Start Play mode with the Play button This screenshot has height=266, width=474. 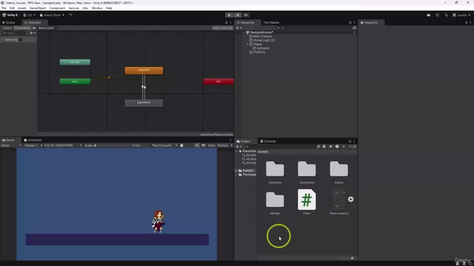(229, 15)
